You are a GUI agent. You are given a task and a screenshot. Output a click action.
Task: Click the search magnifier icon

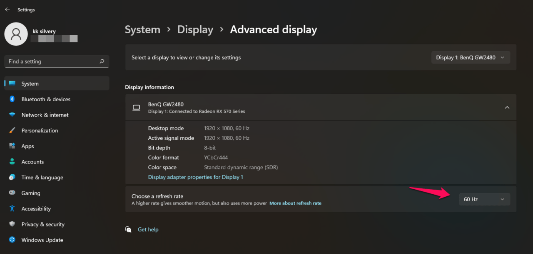[102, 61]
